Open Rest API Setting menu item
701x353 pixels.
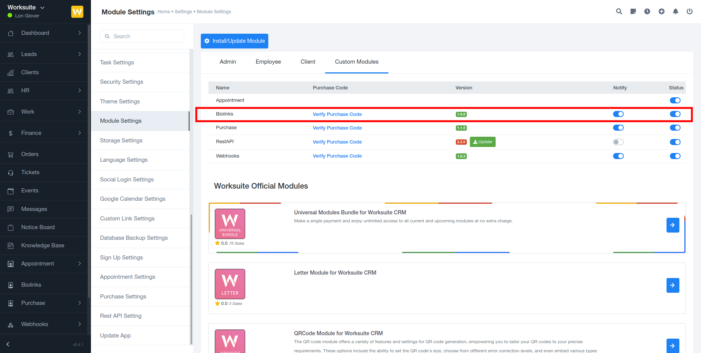(x=140, y=316)
